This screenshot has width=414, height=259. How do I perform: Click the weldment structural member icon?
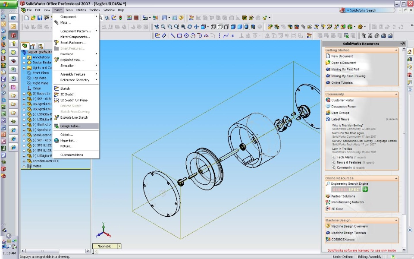point(364,35)
